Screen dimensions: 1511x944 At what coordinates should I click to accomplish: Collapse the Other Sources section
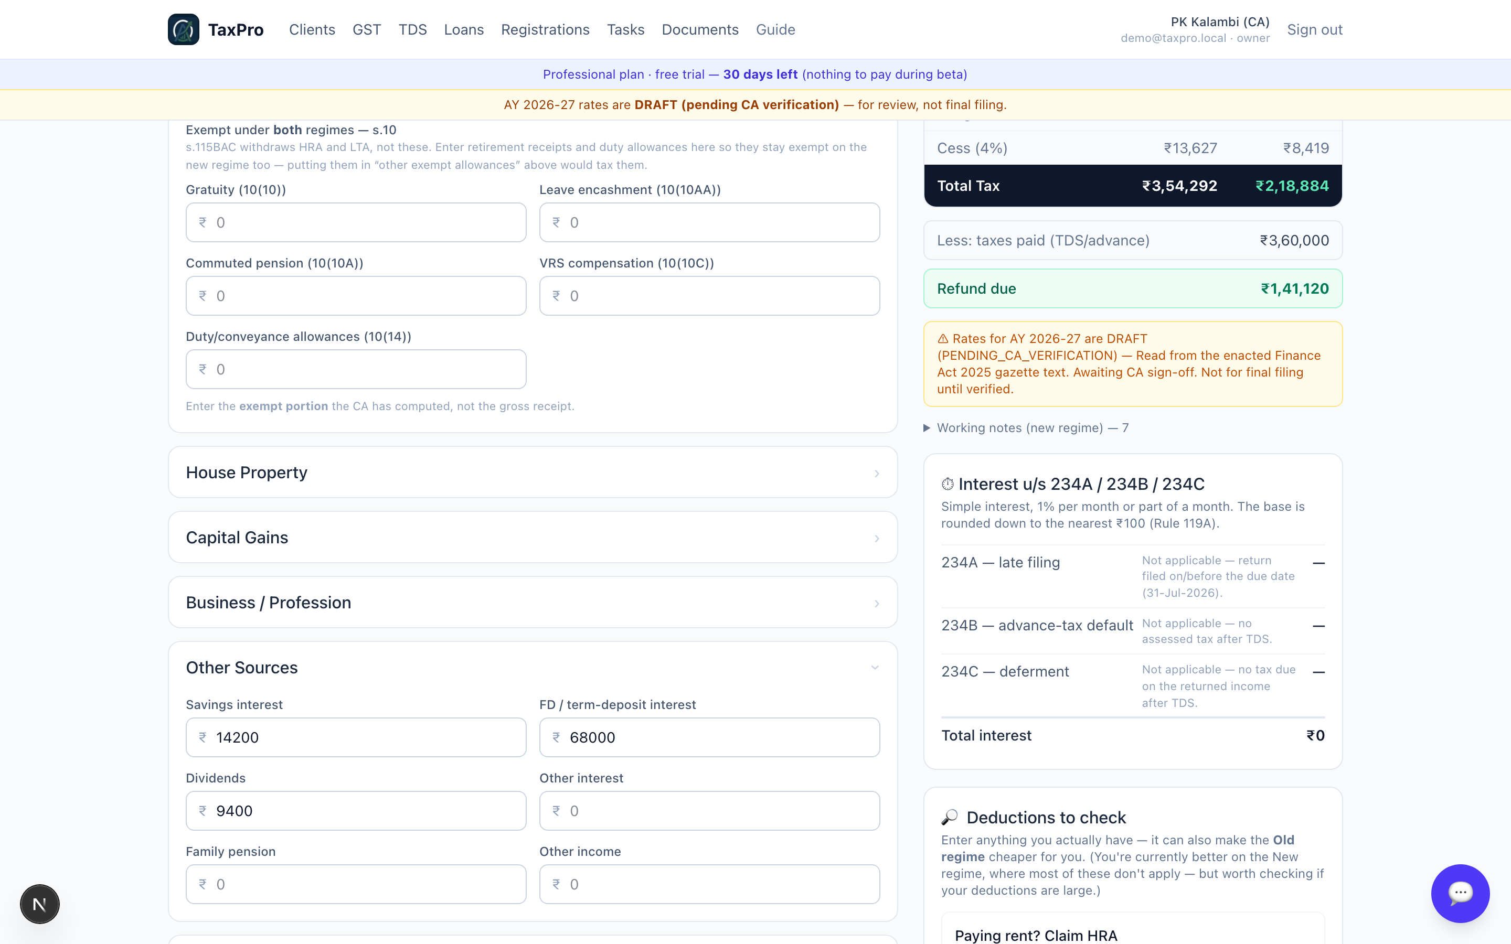[533, 668]
